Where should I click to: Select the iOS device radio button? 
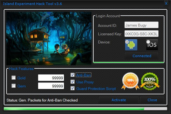point(148,42)
